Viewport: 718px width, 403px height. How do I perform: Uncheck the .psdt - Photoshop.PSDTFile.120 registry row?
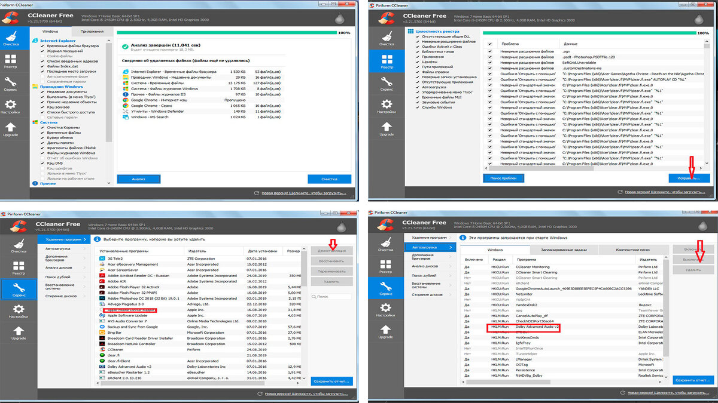[489, 57]
